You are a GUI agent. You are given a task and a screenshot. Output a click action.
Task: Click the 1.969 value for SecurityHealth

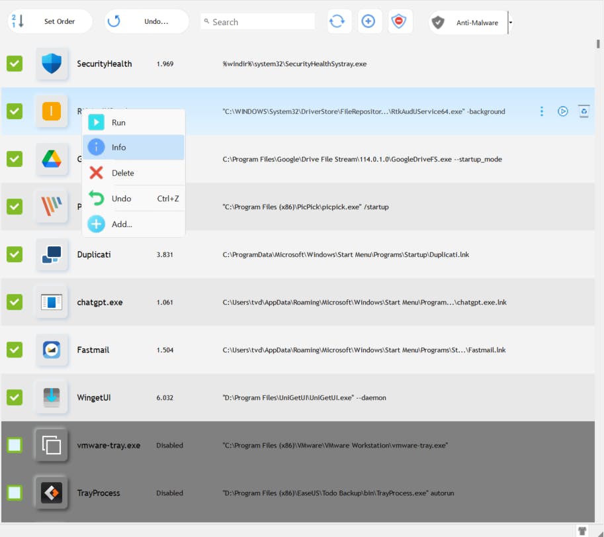165,64
